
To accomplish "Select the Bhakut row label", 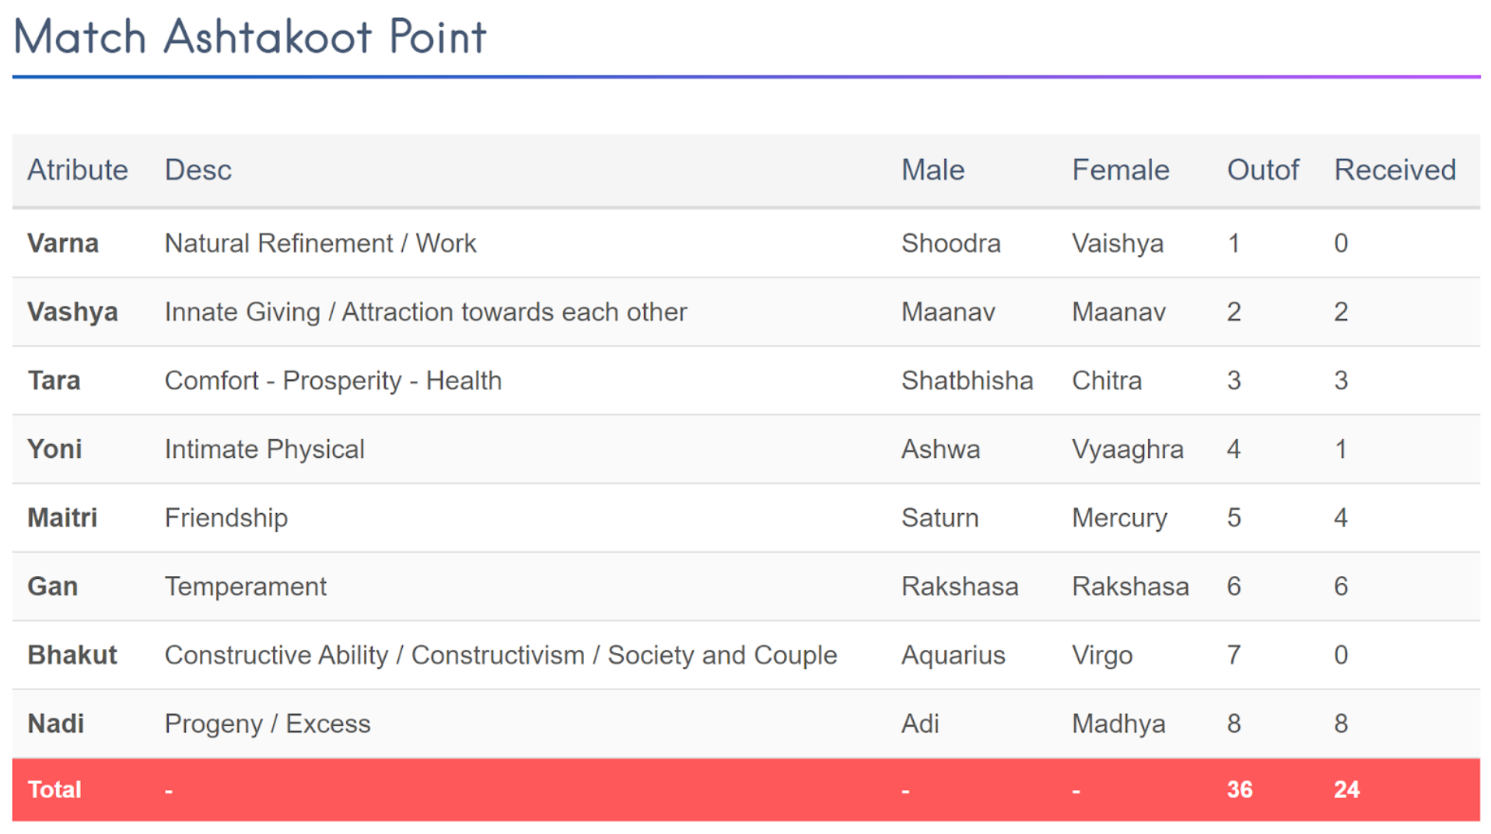I will (72, 654).
